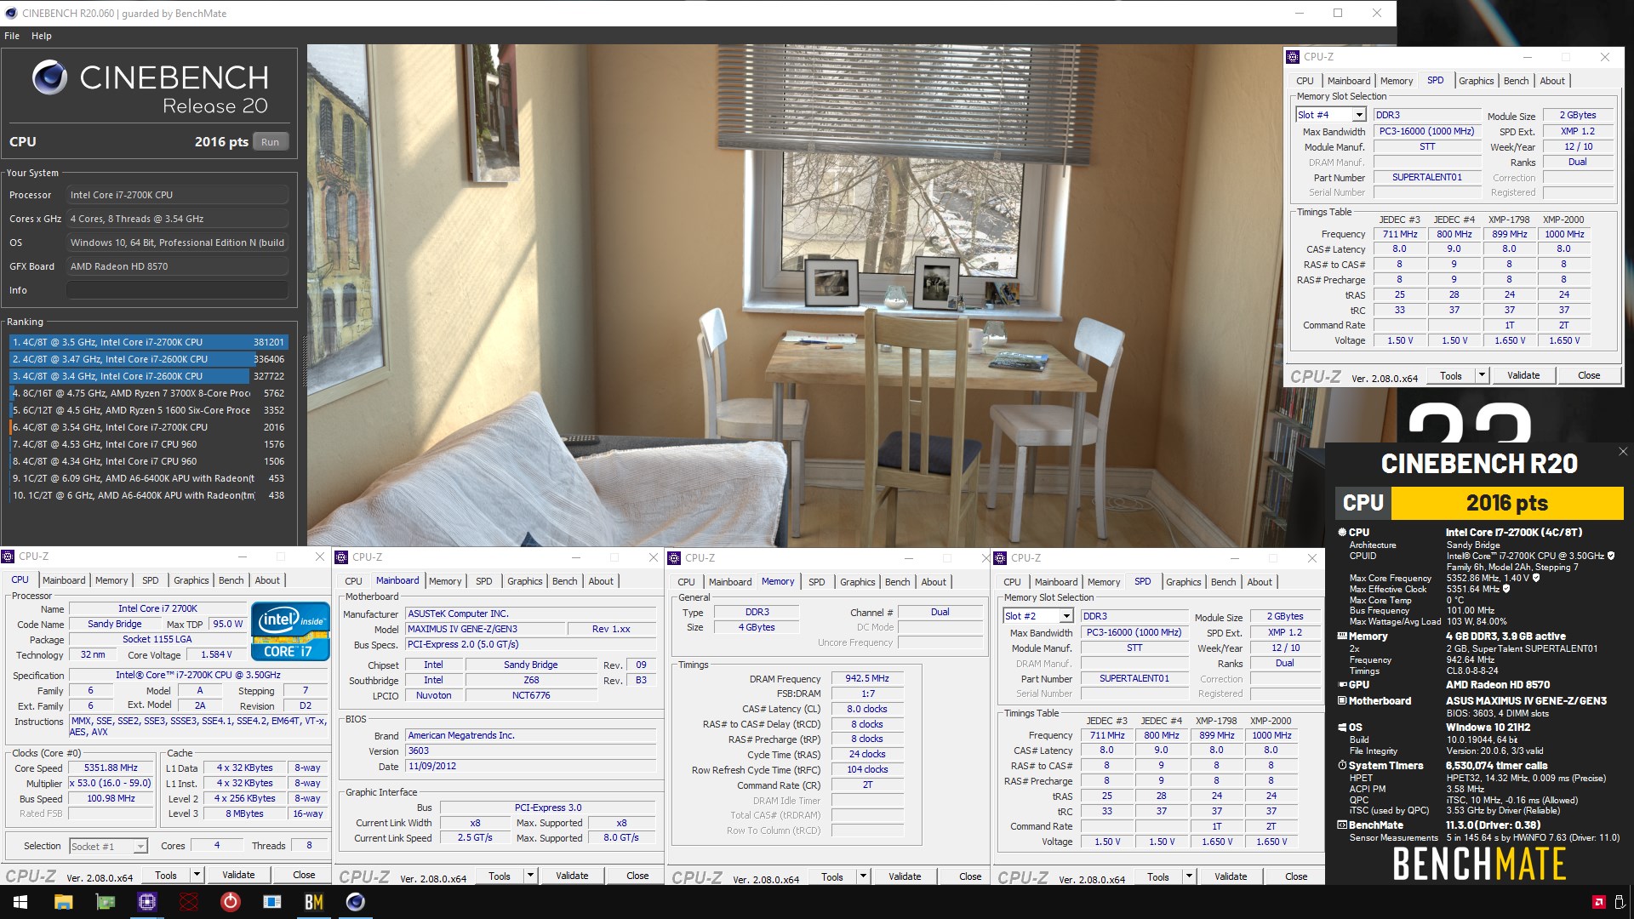The width and height of the screenshot is (1634, 919).
Task: Open About tab in CPU-Z Memory window
Action: [934, 582]
